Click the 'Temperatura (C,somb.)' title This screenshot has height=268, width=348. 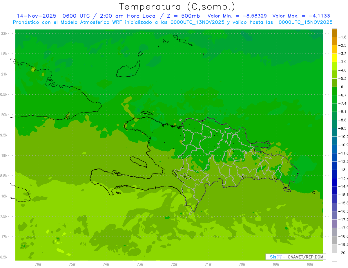(177, 7)
